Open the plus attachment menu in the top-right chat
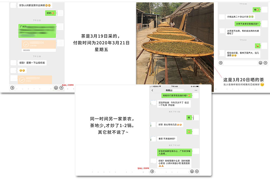 (x=266, y=63)
